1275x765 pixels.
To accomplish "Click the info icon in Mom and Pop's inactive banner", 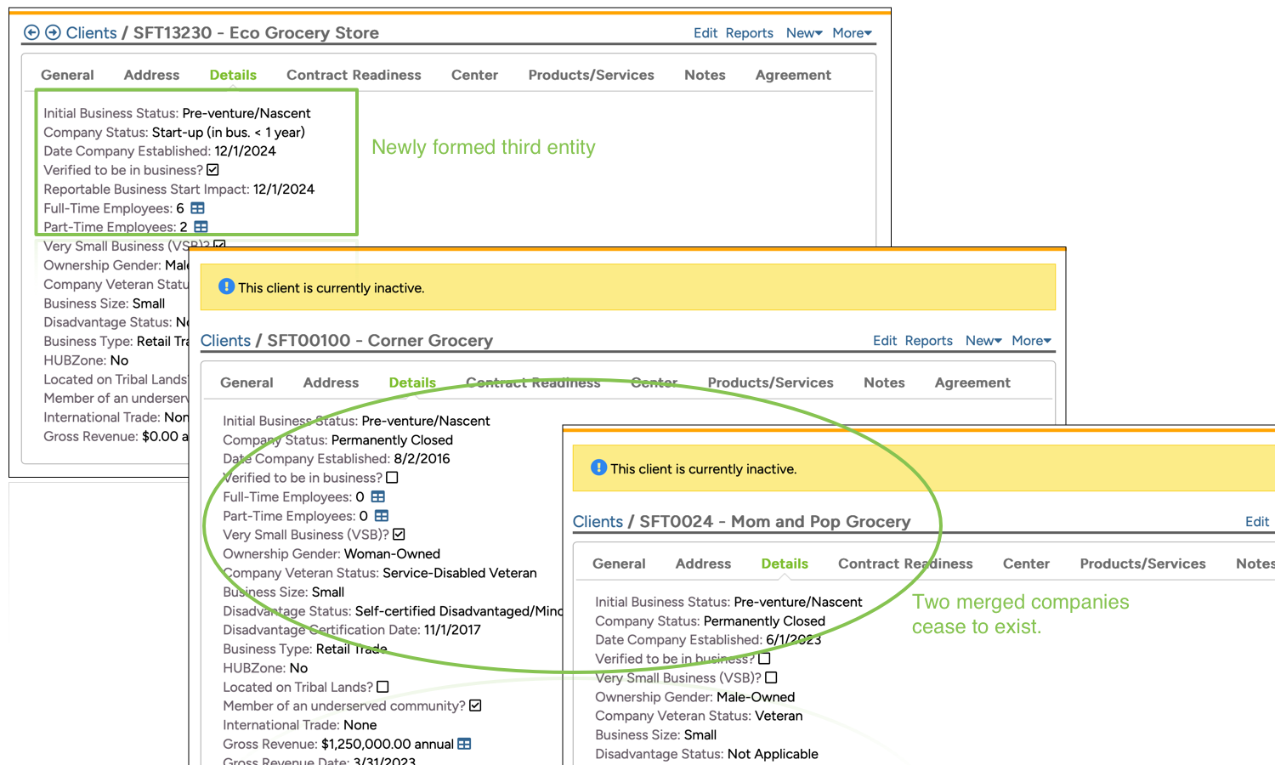I will [x=598, y=467].
